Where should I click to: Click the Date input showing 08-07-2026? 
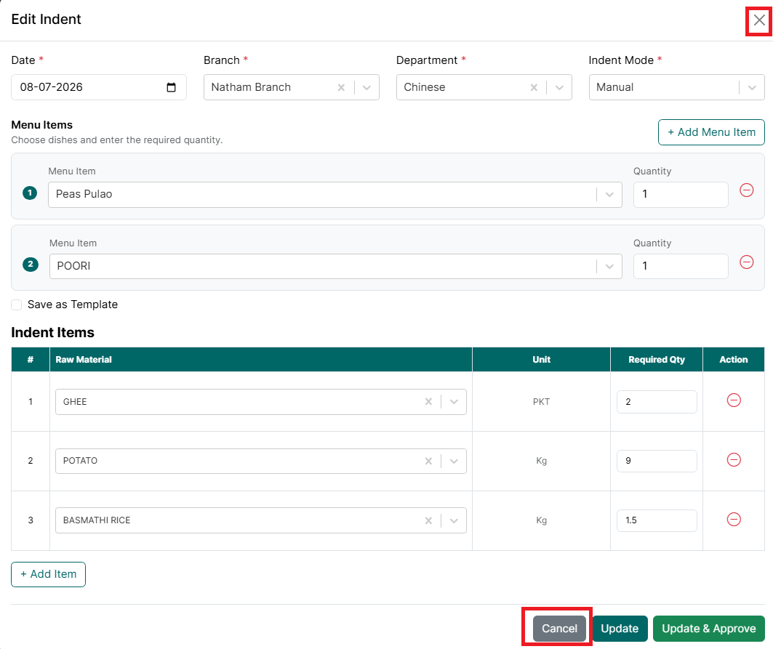click(99, 87)
